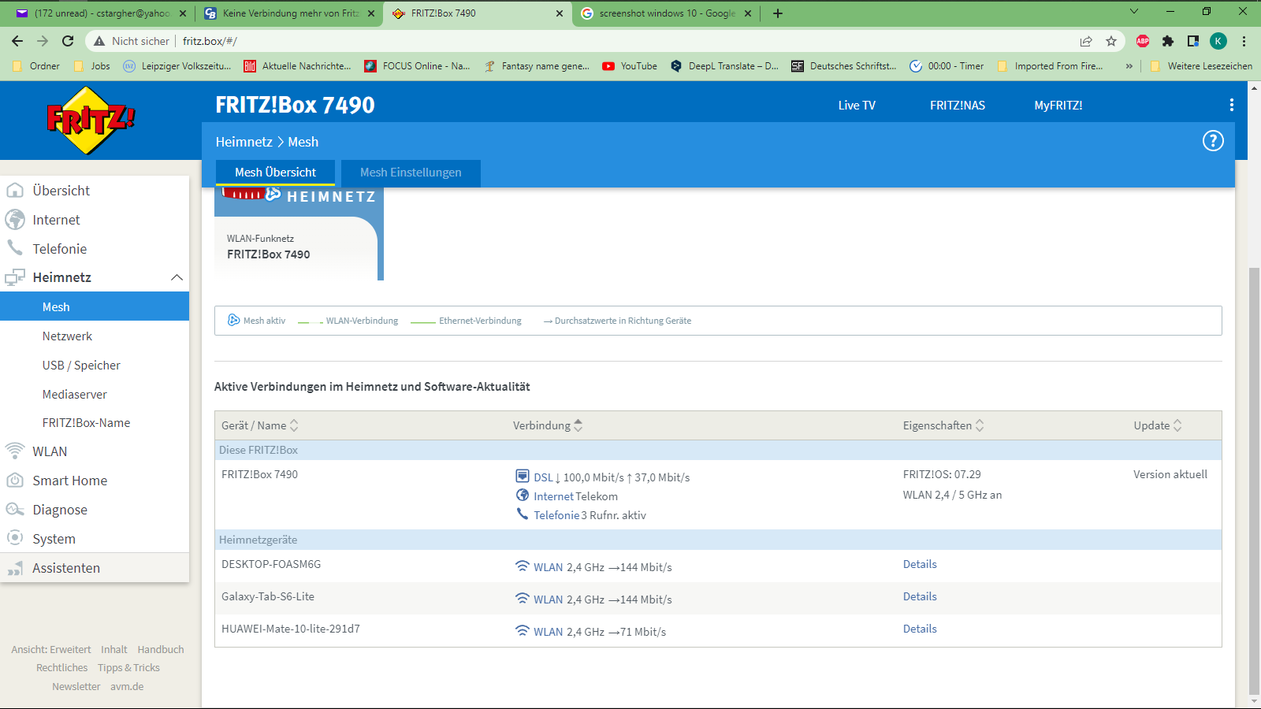The height and width of the screenshot is (709, 1261).
Task: Bookmark this page with the star icon
Action: pyautogui.click(x=1111, y=41)
